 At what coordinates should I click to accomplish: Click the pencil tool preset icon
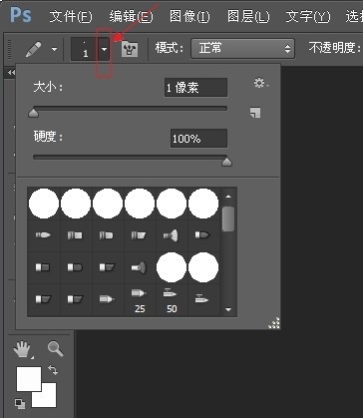point(34,50)
